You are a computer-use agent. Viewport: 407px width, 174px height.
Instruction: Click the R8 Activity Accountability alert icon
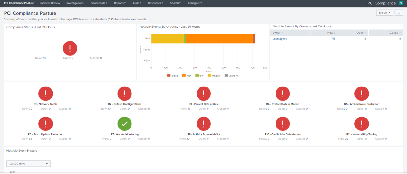pos(204,124)
